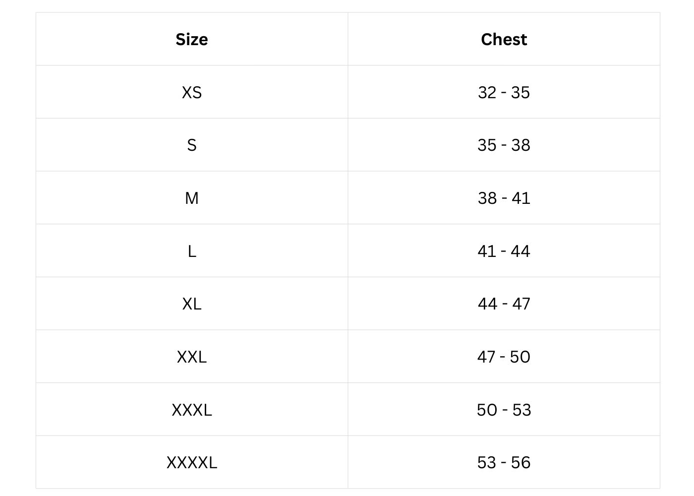Click the 38 - 41 chest measurement
Viewport: 694px width, 496px height.
click(x=504, y=198)
